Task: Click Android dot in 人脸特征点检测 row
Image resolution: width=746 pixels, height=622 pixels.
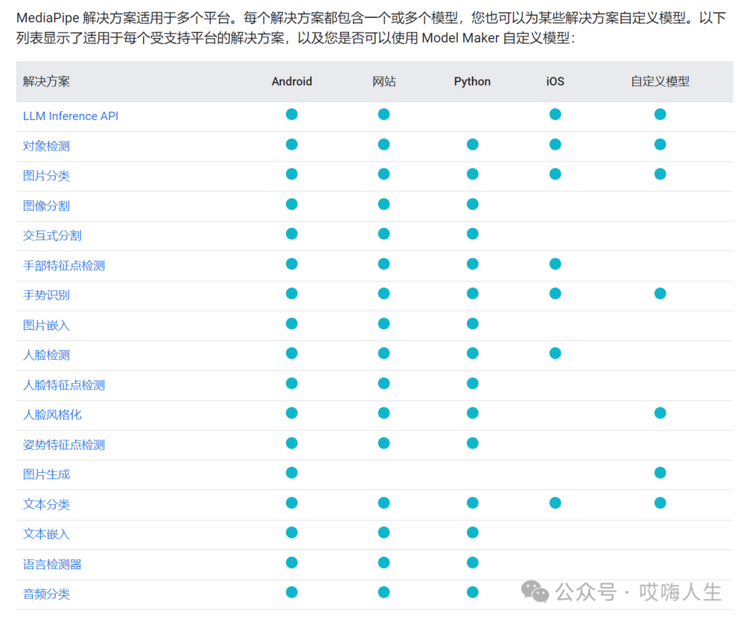Action: [291, 383]
